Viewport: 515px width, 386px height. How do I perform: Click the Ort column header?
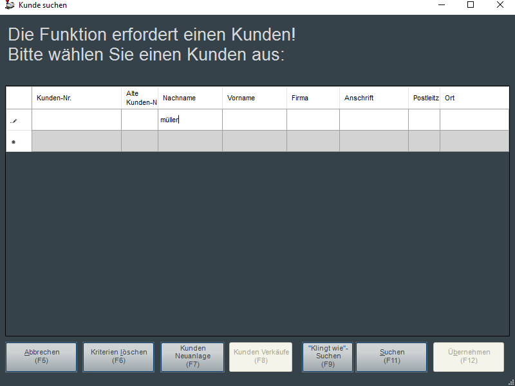tap(474, 98)
